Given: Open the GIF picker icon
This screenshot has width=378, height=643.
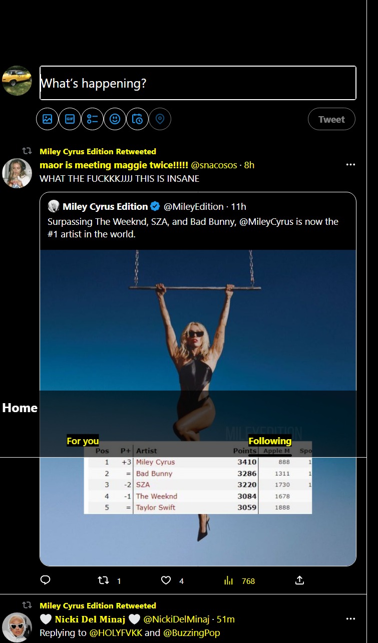Looking at the screenshot, I should (x=70, y=119).
